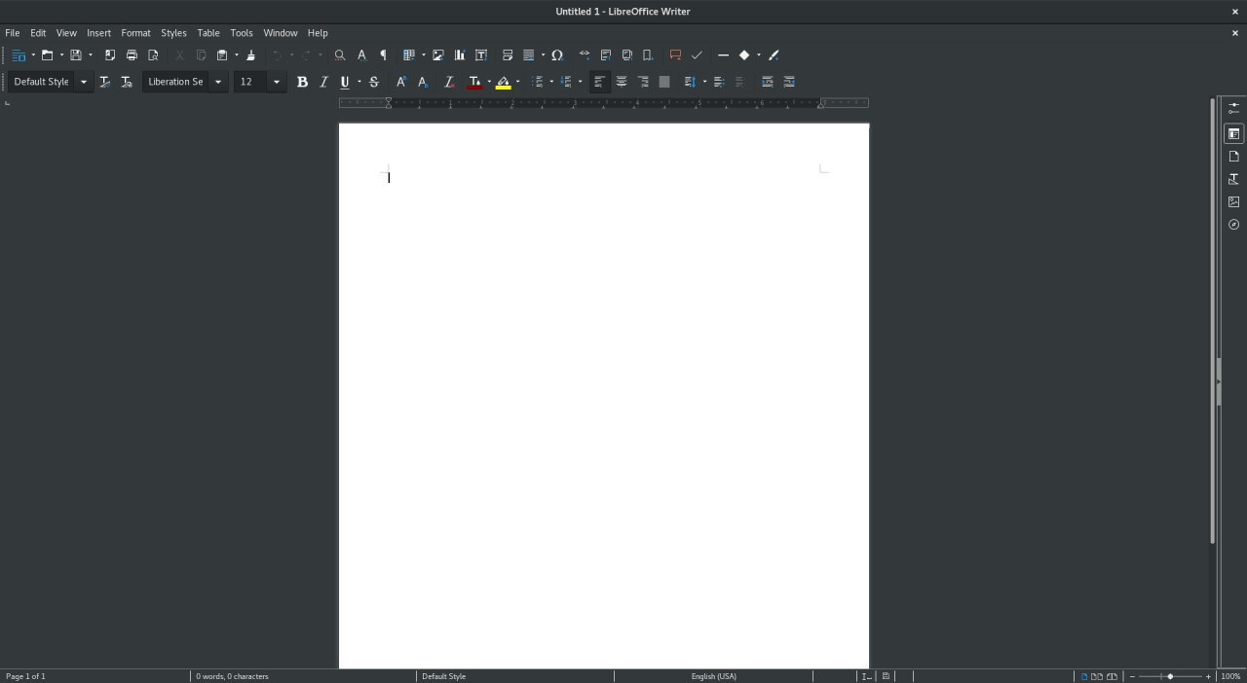
Task: Toggle Underline formatting
Action: (345, 82)
